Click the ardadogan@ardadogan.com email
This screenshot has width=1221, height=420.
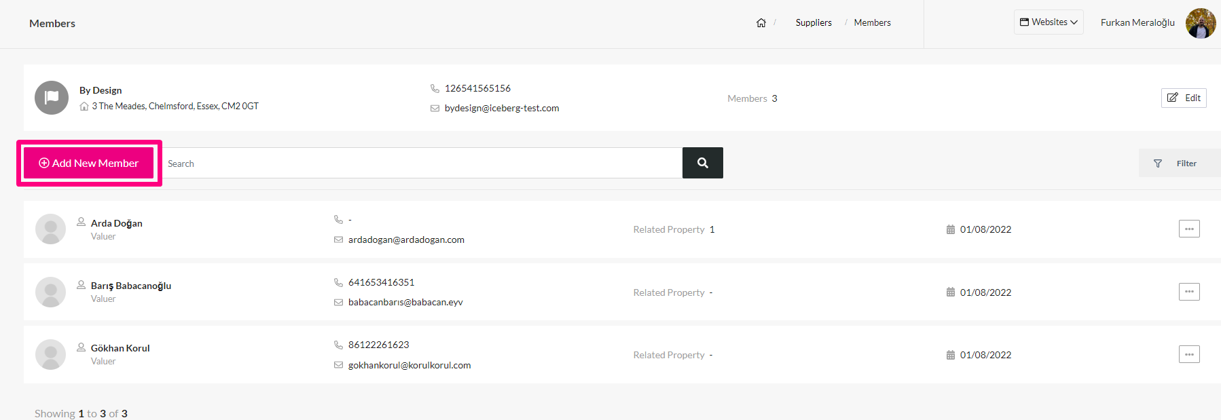coord(406,240)
